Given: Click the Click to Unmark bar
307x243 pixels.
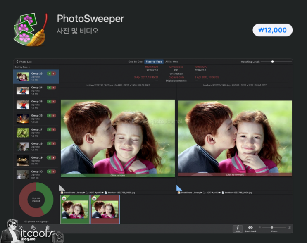Looking at the screenshot, I should click(235, 174).
